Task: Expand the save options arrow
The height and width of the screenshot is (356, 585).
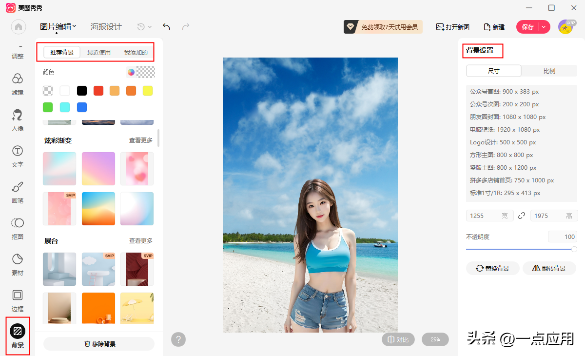Action: [545, 27]
